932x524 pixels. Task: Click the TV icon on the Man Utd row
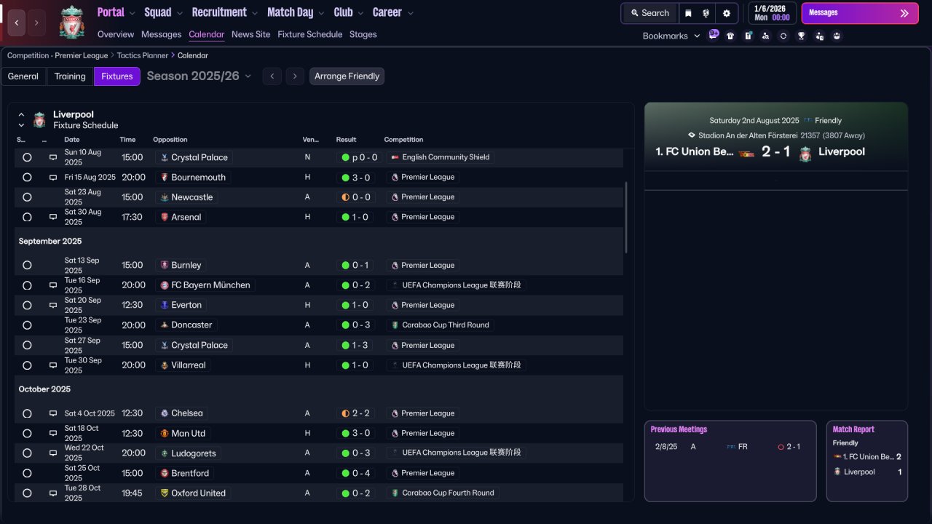53,433
